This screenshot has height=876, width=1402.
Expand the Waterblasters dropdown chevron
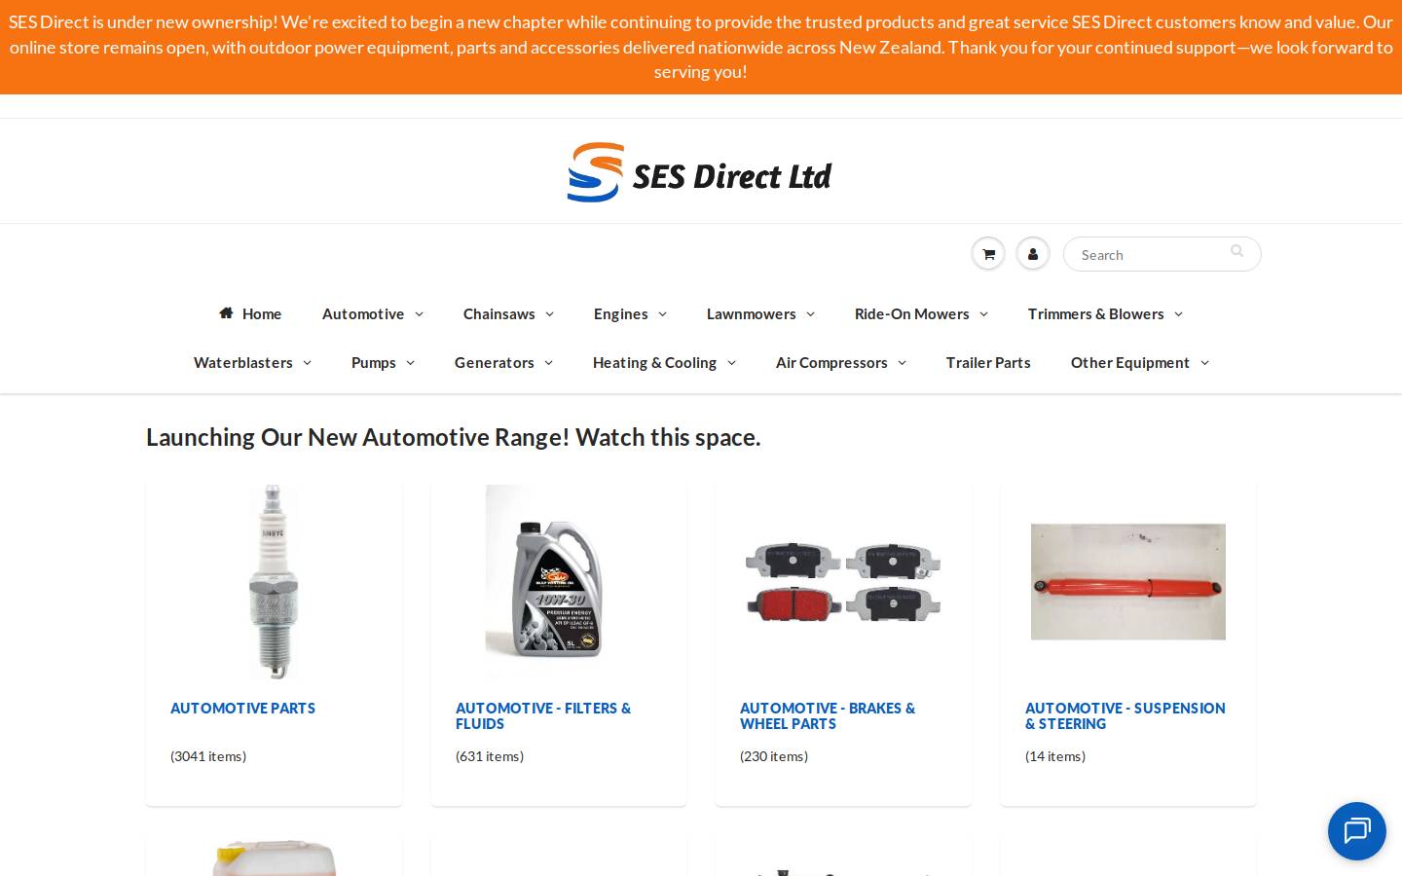[307, 363]
